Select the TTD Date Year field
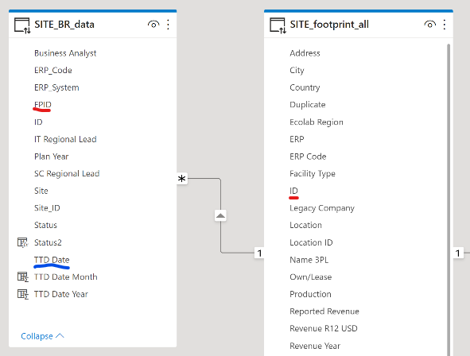This screenshot has width=470, height=356. (x=61, y=294)
